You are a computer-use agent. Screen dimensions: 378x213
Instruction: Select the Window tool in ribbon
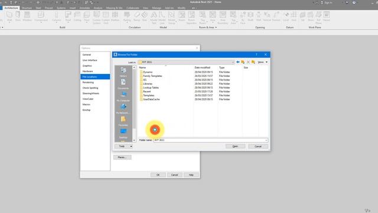(27, 17)
